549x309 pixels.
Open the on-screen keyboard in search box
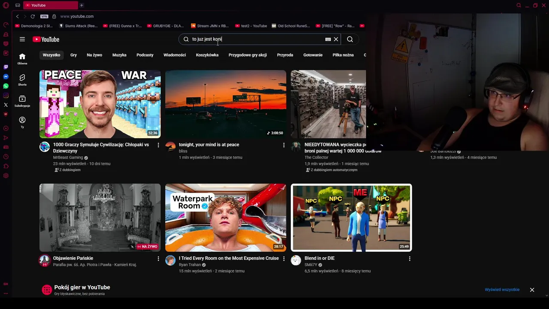click(328, 39)
